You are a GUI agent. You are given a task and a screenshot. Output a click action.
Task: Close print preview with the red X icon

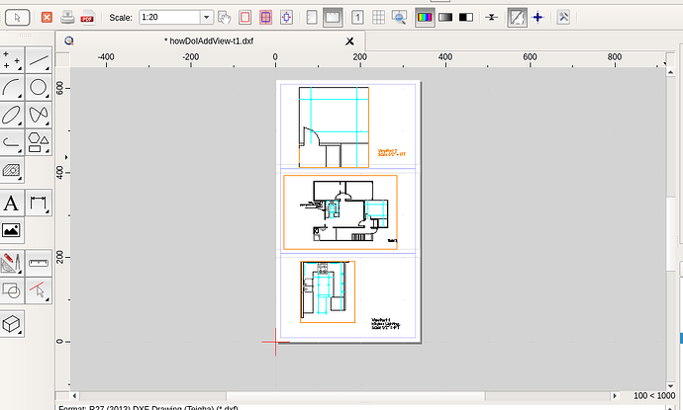(x=47, y=18)
